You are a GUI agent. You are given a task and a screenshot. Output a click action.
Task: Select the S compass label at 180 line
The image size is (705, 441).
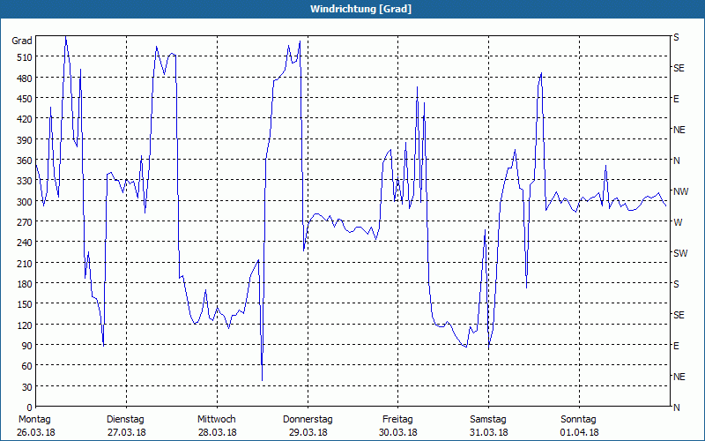click(x=676, y=284)
